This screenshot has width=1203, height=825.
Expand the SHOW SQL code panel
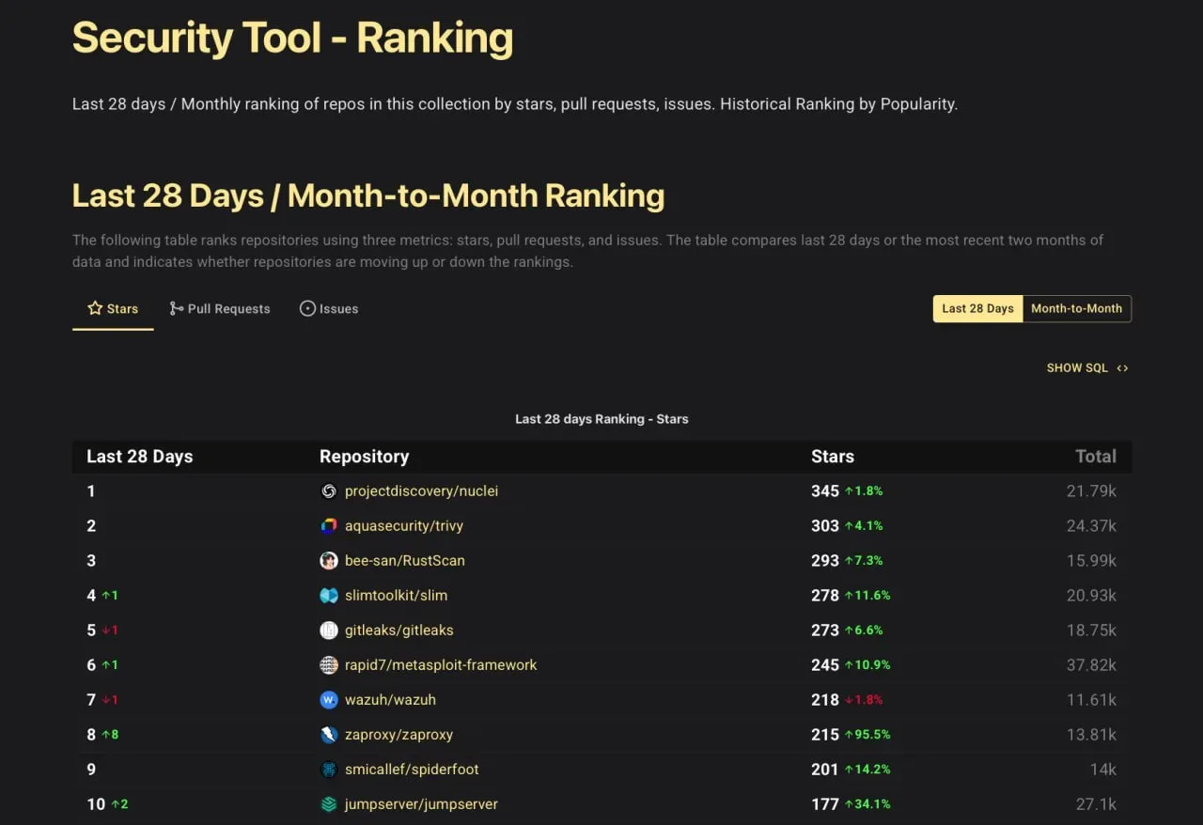click(1086, 368)
